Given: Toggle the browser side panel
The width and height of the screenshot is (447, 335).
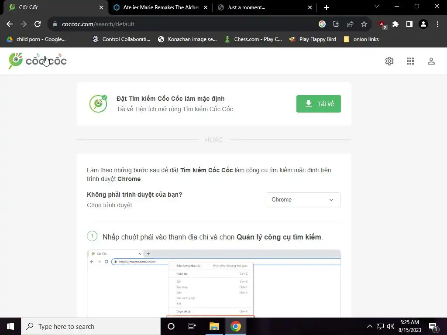Looking at the screenshot, I should tap(409, 24).
